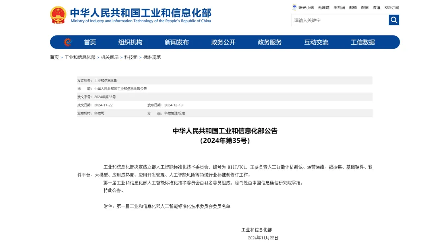Select the 新闻发布 navigation tab
Image resolution: width=435 pixels, height=247 pixels.
[177, 42]
